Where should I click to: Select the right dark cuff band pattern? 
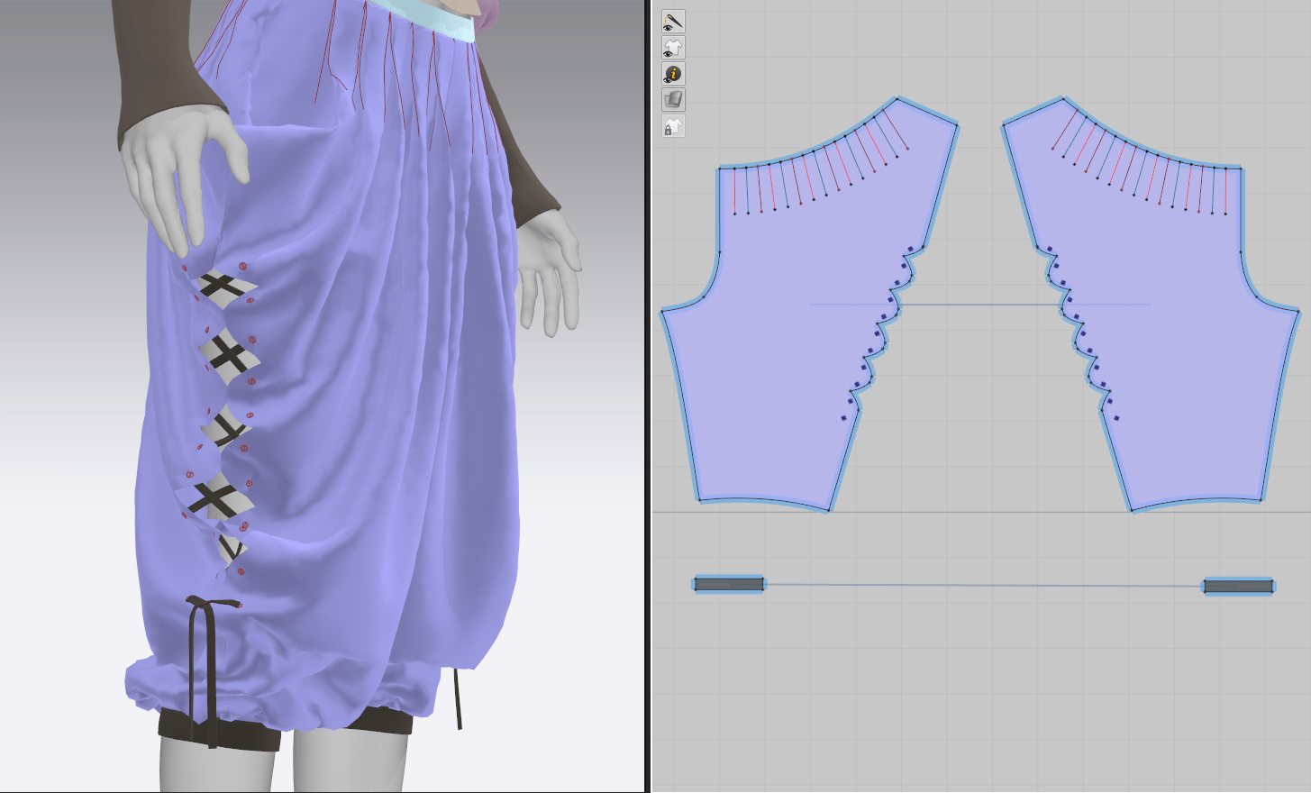pos(1239,587)
